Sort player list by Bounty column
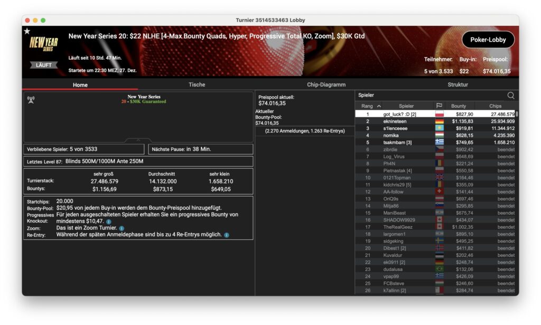541x325 pixels. click(x=459, y=106)
